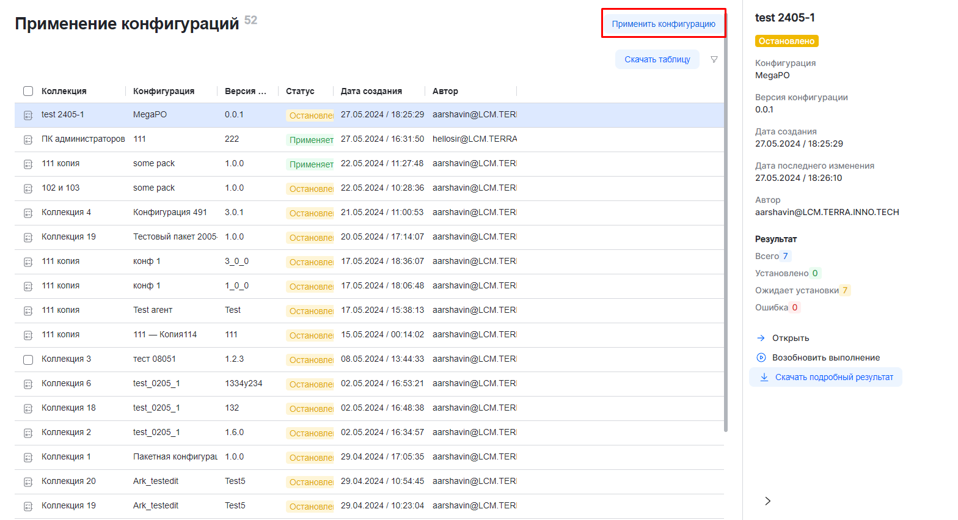Click the table's vertical scrollbar
958x520 pixels.
[x=725, y=244]
